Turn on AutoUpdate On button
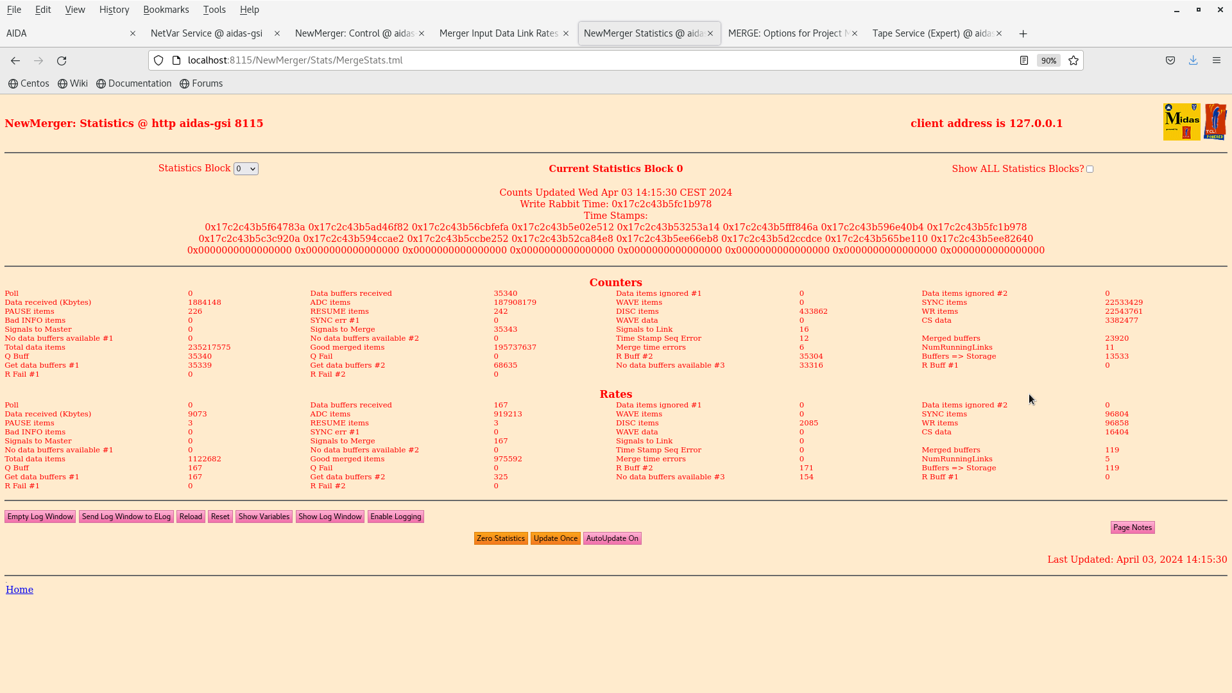This screenshot has height=693, width=1232. [612, 538]
